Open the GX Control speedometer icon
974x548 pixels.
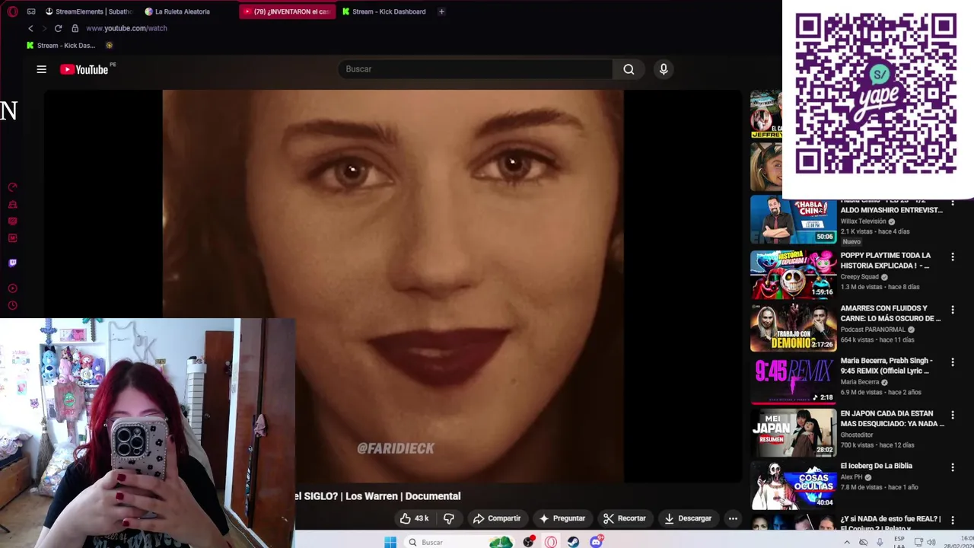point(12,187)
